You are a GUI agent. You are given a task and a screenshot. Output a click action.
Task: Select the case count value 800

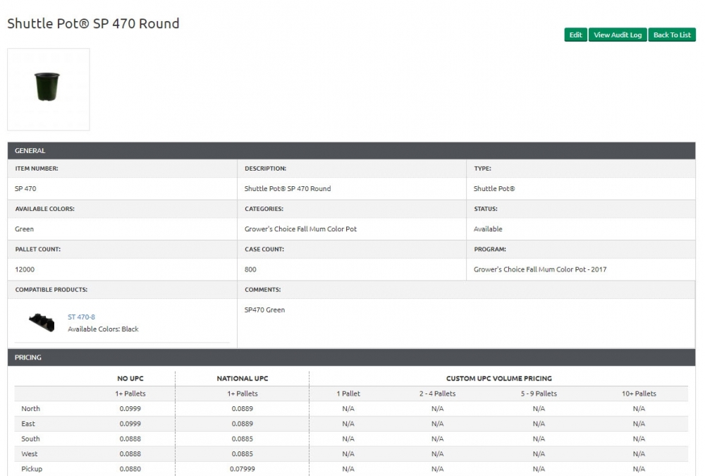click(x=250, y=269)
